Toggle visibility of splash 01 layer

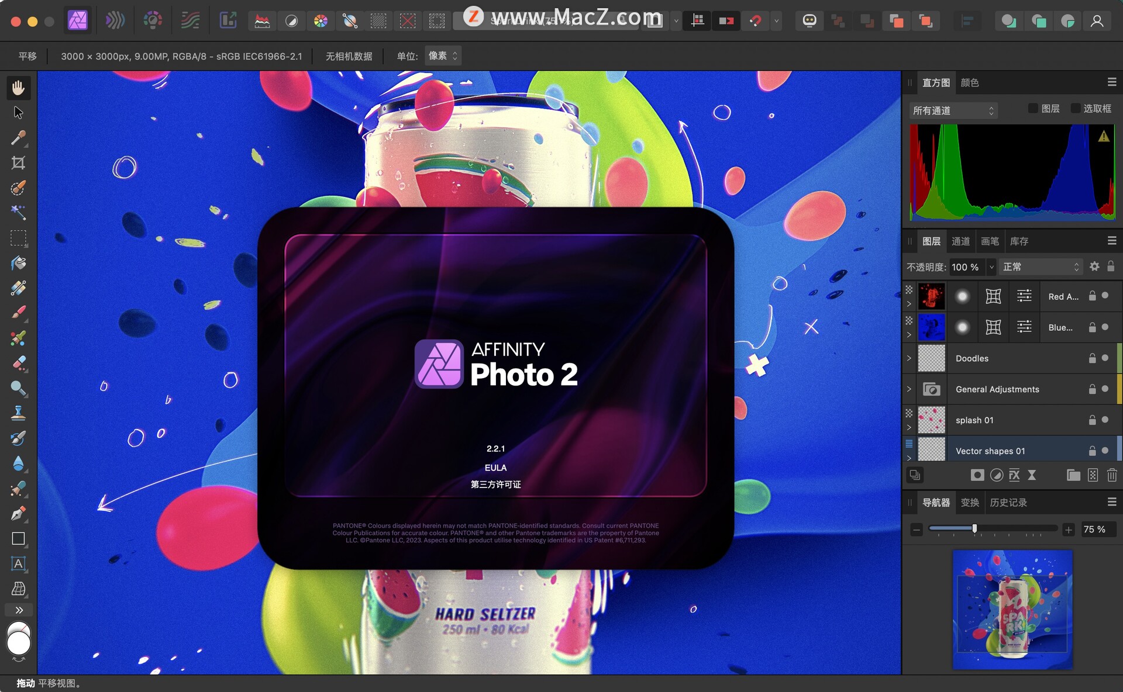(1105, 420)
